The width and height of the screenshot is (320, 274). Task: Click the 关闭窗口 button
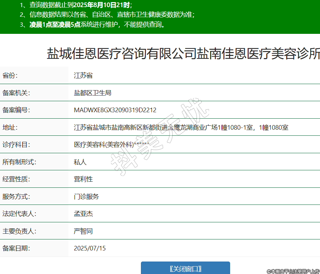click(x=185, y=268)
